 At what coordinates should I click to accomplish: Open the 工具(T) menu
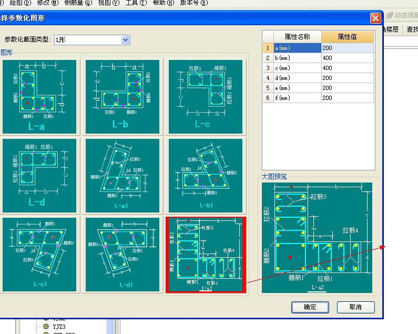(x=136, y=3)
